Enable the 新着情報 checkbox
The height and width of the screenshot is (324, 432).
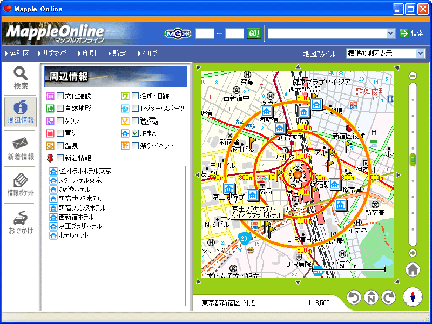point(60,158)
